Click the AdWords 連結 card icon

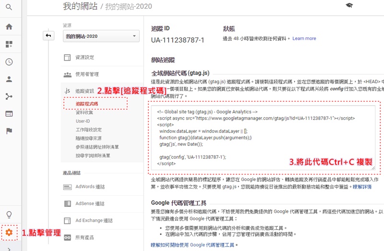[67, 187]
